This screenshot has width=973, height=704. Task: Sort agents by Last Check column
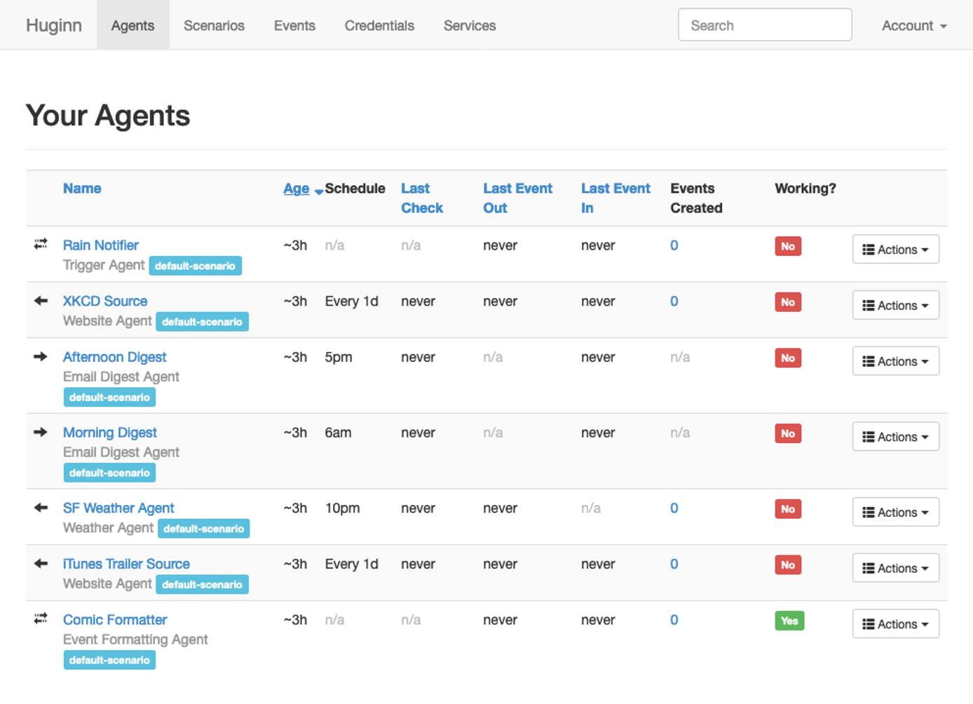click(x=421, y=198)
